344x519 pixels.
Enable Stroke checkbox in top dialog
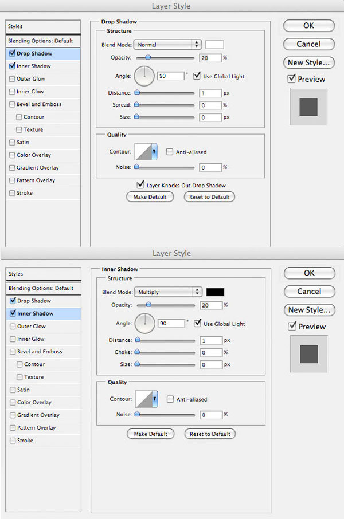(x=12, y=193)
